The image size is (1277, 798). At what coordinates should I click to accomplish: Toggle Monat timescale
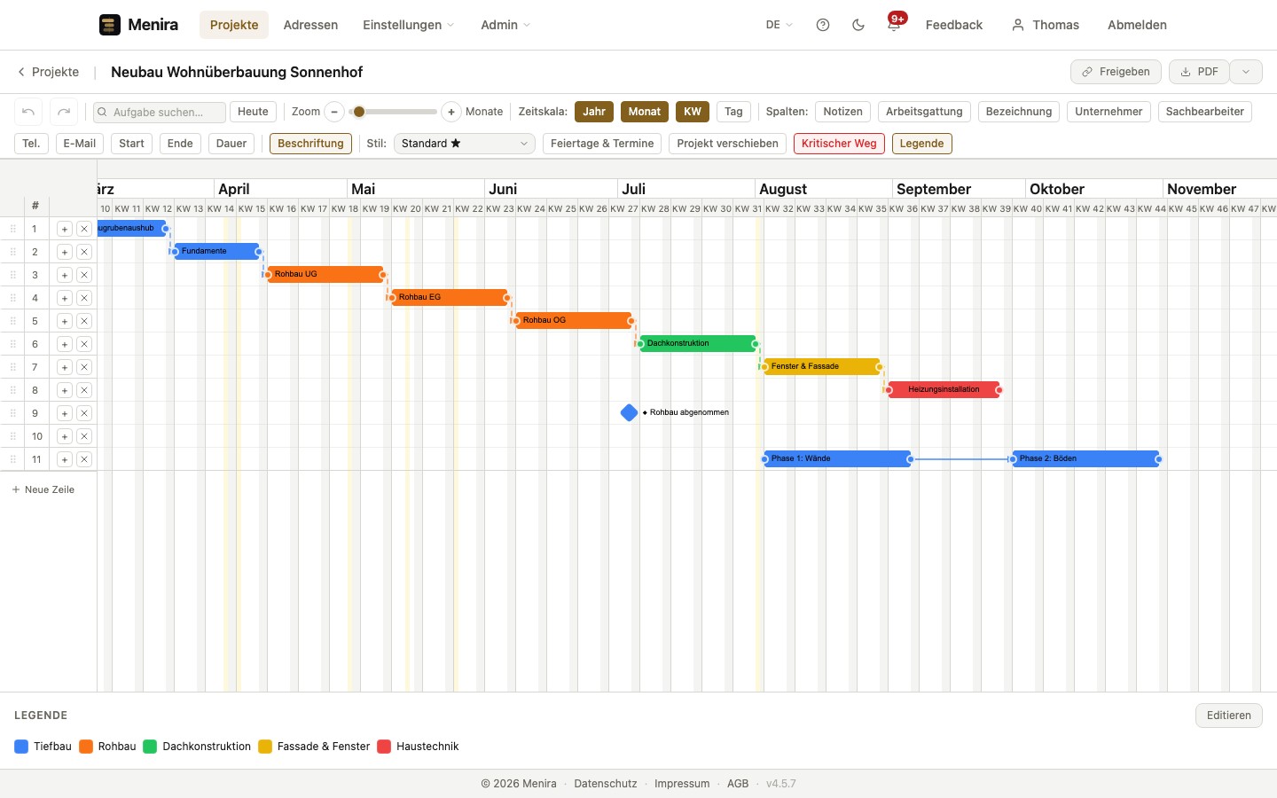click(x=645, y=112)
